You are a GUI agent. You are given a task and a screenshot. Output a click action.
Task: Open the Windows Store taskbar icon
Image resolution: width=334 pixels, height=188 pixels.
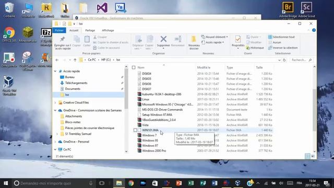(155, 183)
